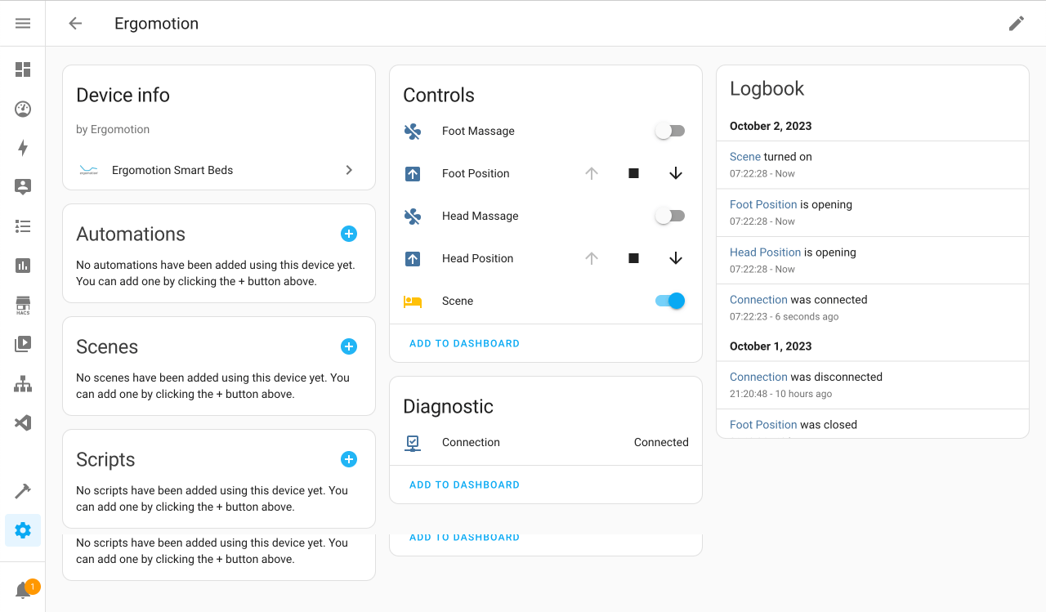
Task: Click Add to Dashboard under Controls
Action: pyautogui.click(x=464, y=343)
